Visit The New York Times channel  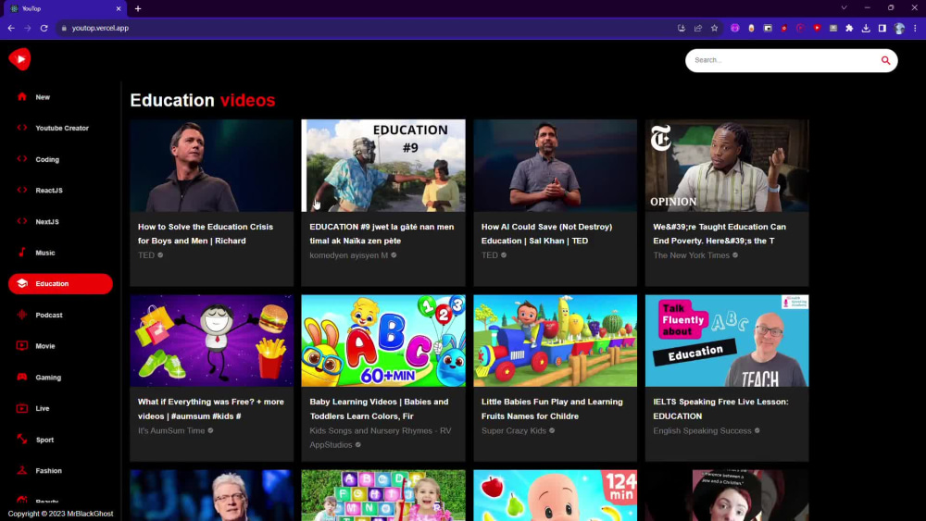pos(691,255)
